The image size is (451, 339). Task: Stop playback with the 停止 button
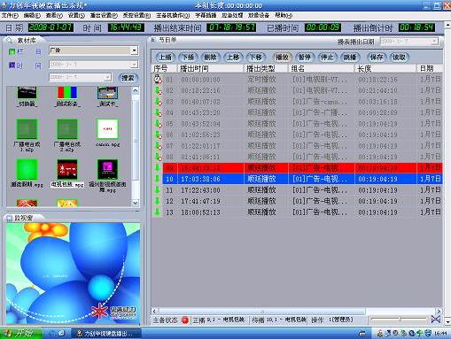327,58
